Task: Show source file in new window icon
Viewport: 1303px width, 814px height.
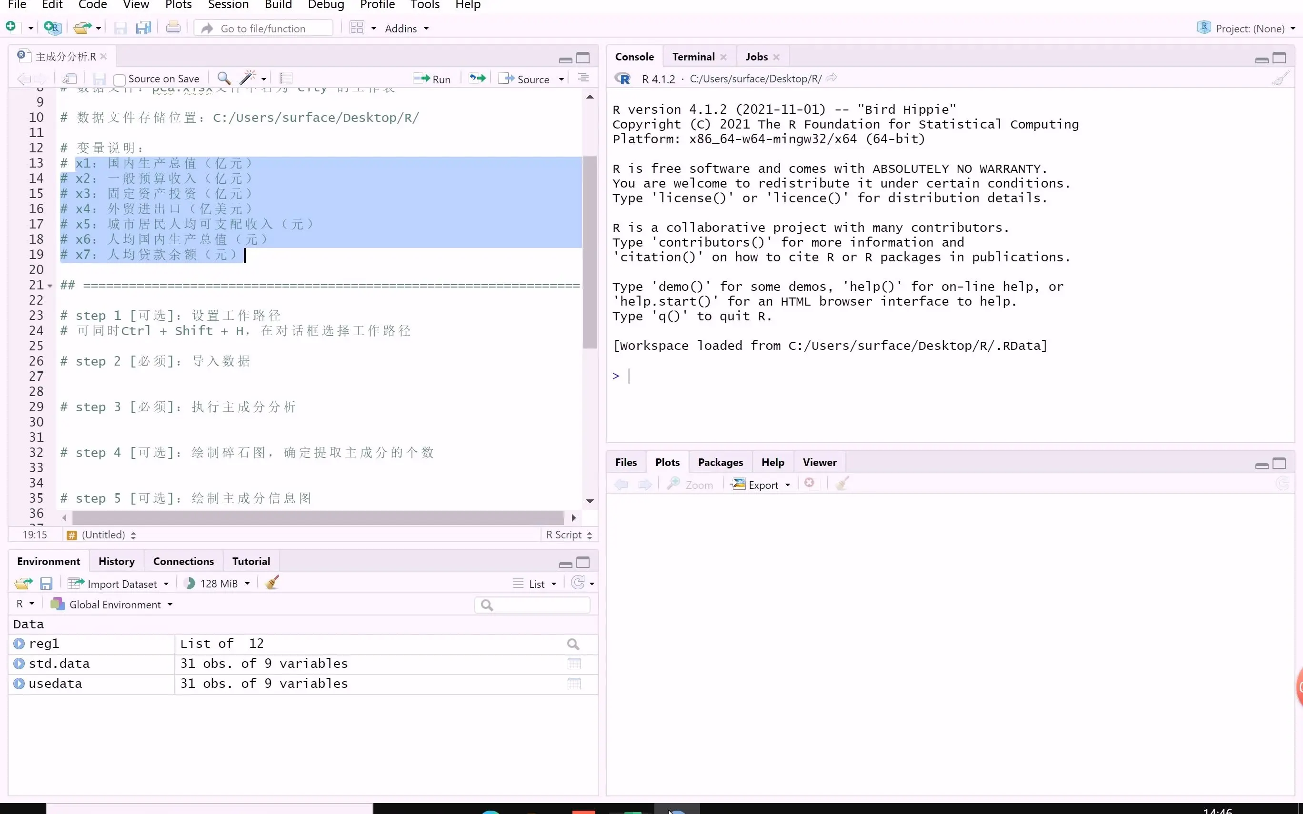Action: (x=70, y=79)
